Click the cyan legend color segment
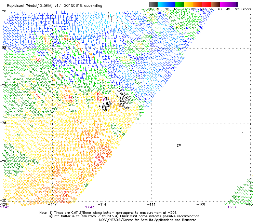 (161, 4)
